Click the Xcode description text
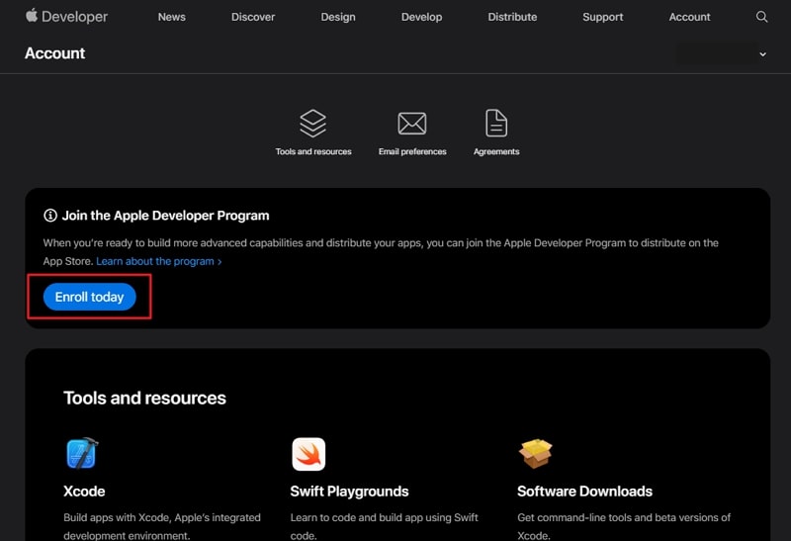The image size is (791, 541). [x=162, y=526]
